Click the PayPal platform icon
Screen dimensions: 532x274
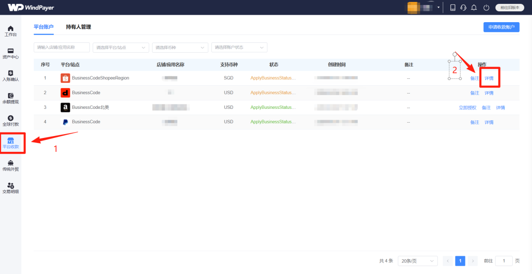point(65,122)
